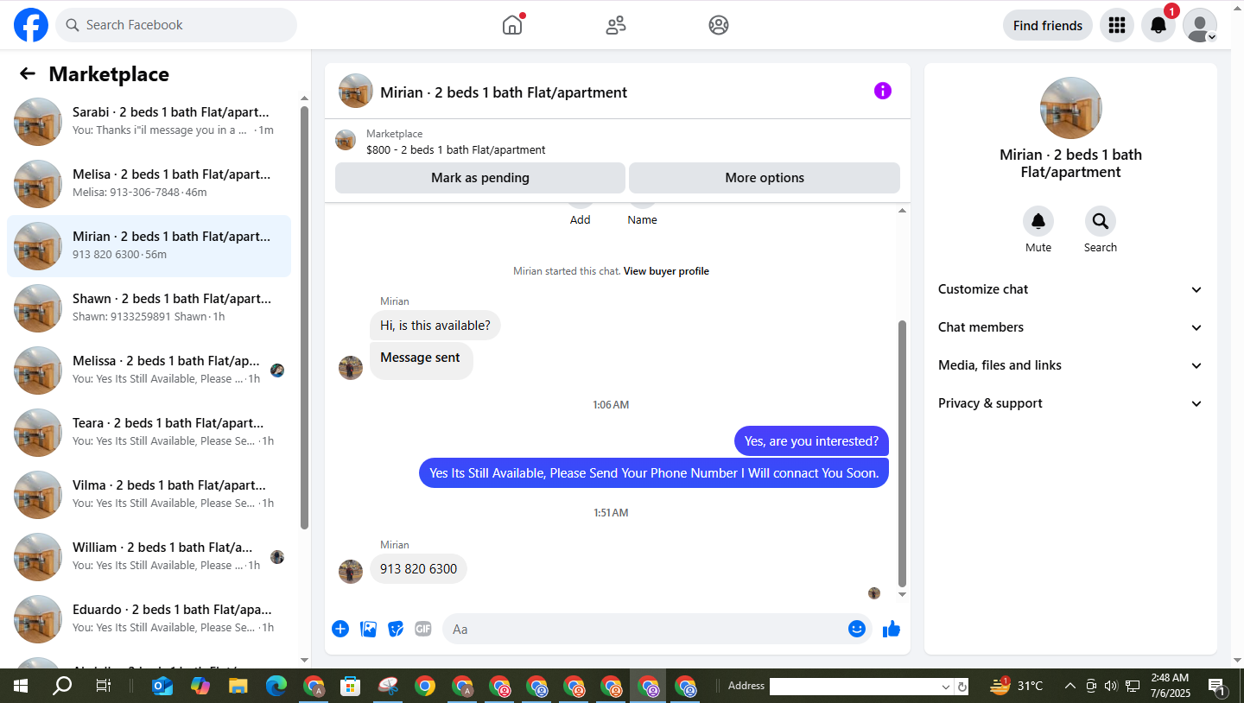Focus the Search Facebook field
The image size is (1244, 703).
coord(176,25)
